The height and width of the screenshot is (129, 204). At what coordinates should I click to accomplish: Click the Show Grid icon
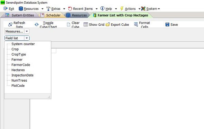pyautogui.click(x=86, y=24)
